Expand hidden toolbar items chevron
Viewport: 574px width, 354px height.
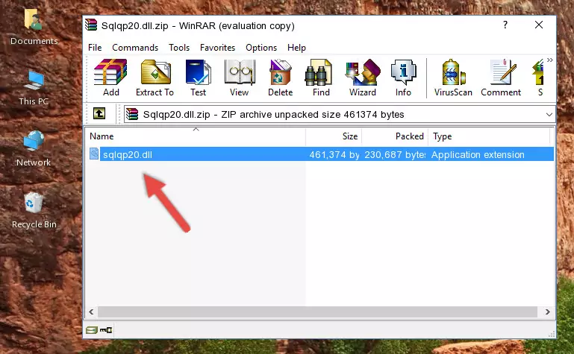(x=550, y=60)
